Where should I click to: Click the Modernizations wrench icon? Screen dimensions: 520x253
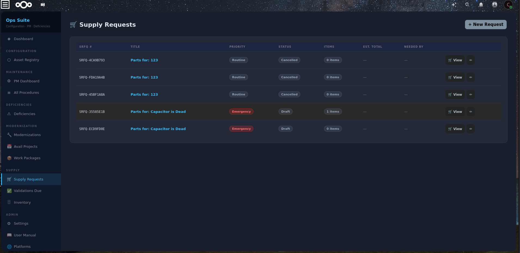point(9,135)
